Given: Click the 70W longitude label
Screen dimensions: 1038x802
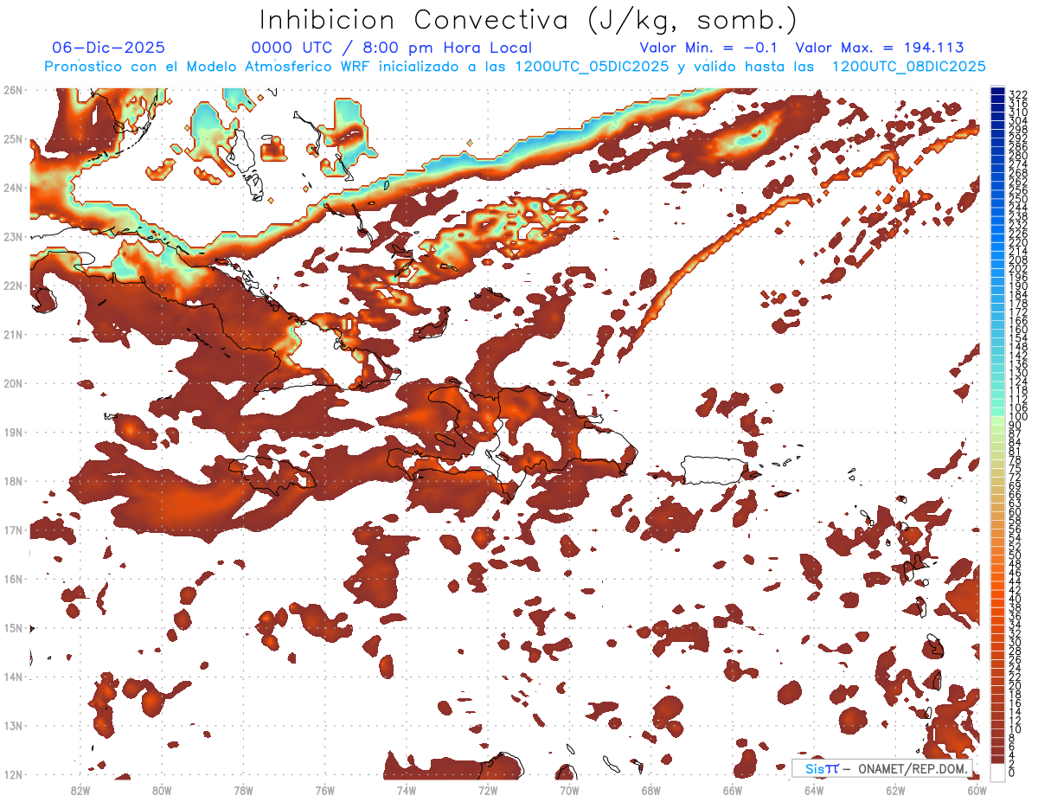Looking at the screenshot, I should pyautogui.click(x=569, y=790).
